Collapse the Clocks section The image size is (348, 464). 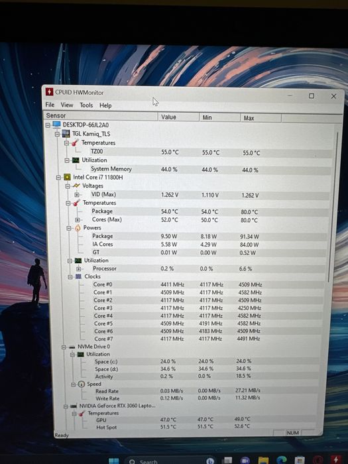pyautogui.click(x=70, y=276)
